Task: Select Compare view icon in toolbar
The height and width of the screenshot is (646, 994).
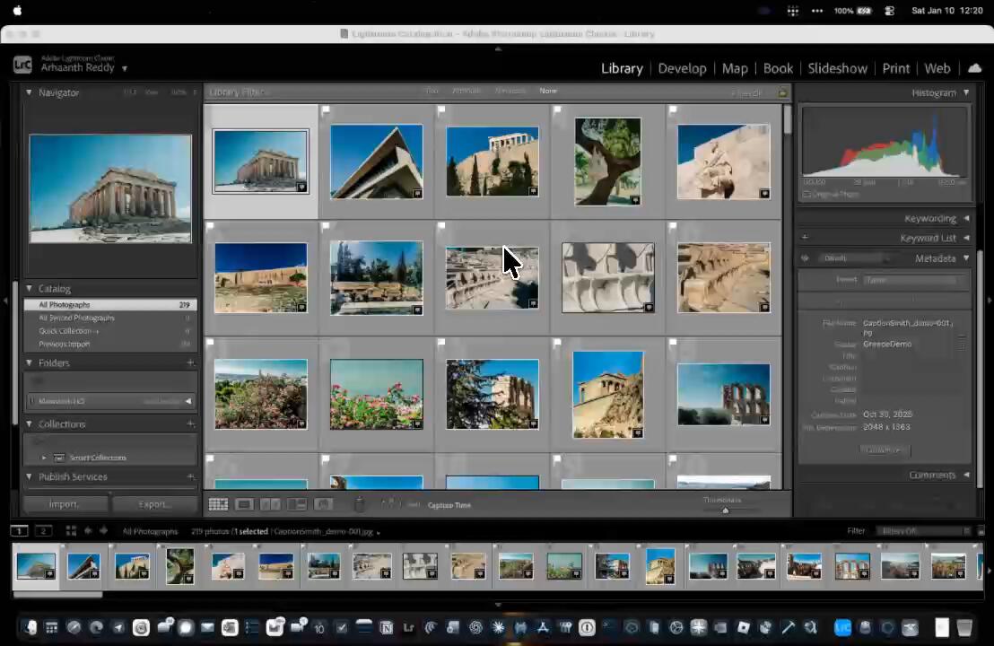Action: pos(270,505)
